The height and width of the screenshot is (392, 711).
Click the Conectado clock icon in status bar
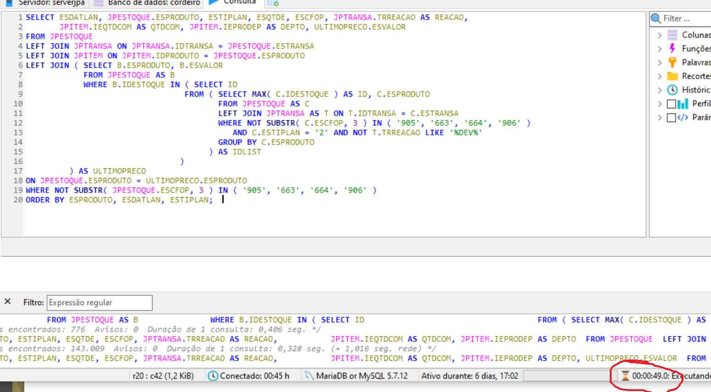tap(213, 376)
